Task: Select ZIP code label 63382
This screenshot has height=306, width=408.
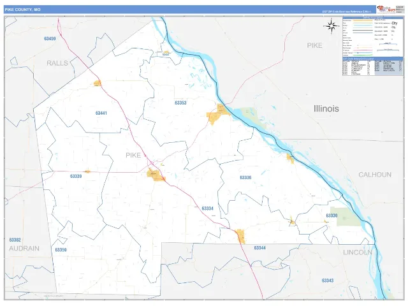Action: (15, 240)
